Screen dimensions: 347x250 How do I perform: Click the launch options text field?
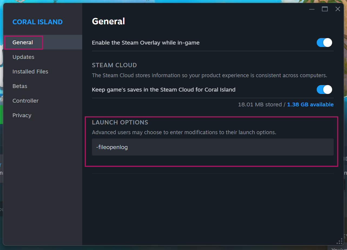point(213,147)
